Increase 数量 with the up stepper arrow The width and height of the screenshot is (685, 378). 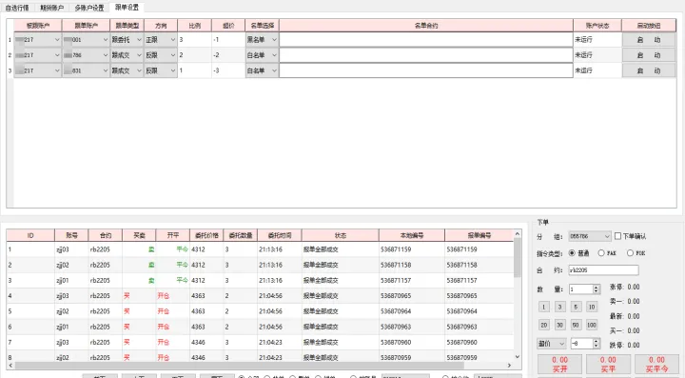point(597,287)
